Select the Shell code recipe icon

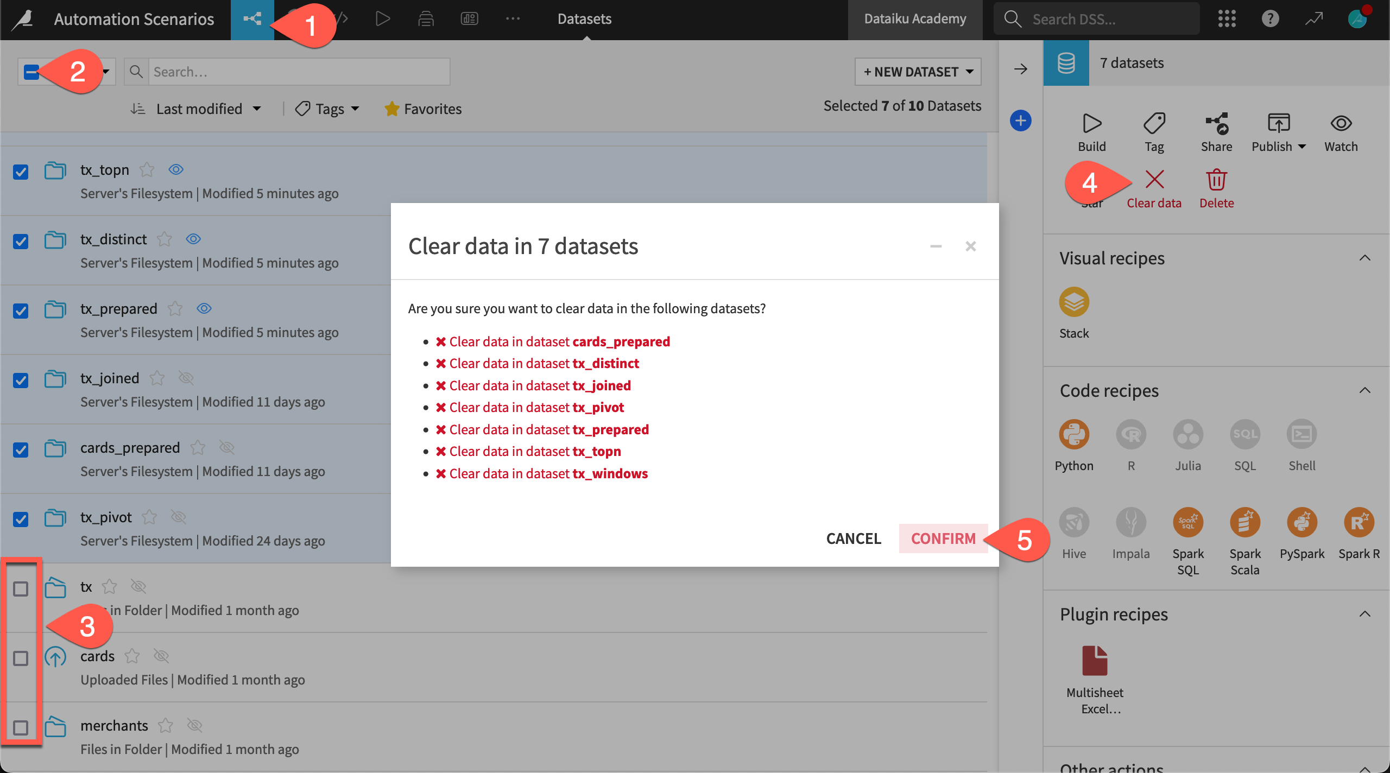pyautogui.click(x=1302, y=434)
